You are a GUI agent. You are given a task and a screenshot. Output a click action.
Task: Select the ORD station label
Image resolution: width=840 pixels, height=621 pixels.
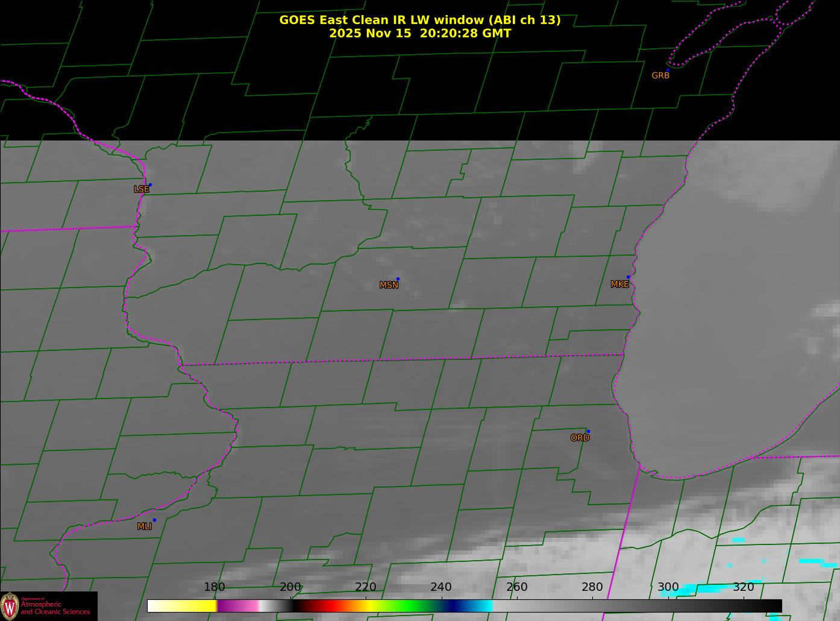pyautogui.click(x=580, y=438)
